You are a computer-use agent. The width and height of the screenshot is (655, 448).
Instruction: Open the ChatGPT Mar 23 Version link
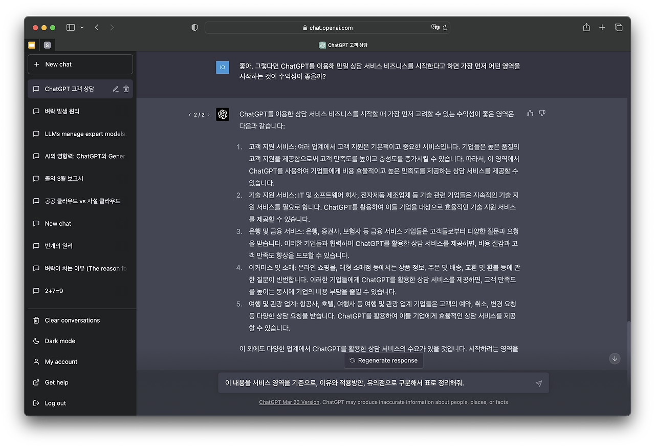[x=289, y=402]
